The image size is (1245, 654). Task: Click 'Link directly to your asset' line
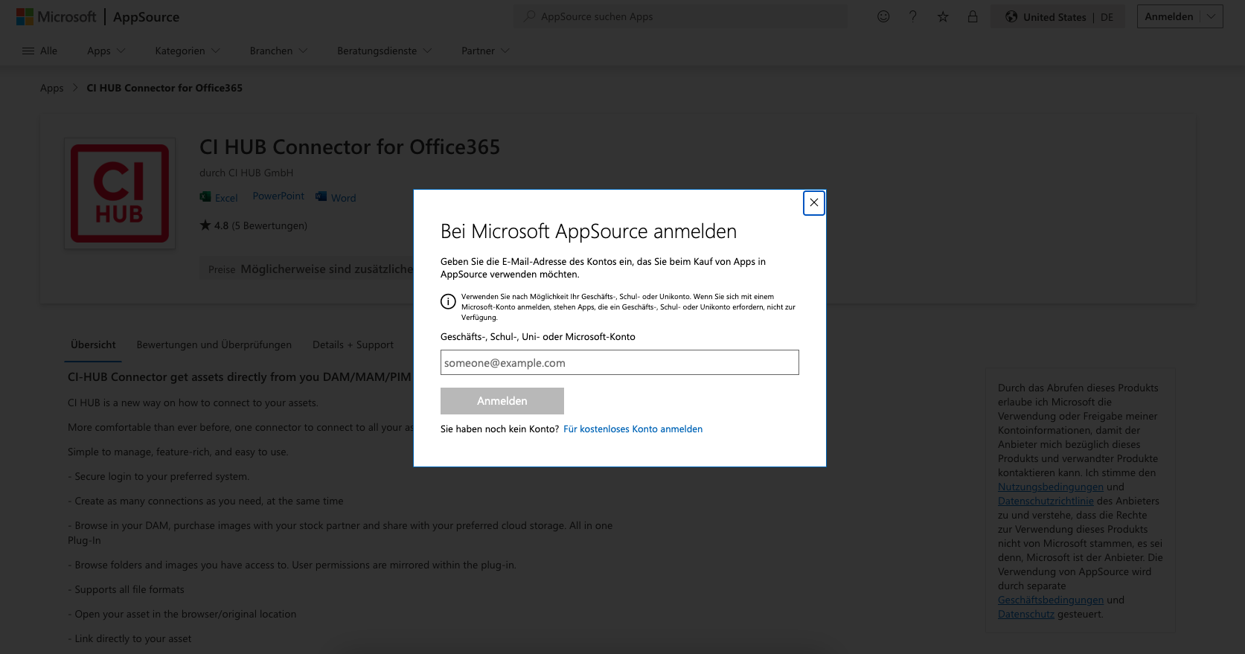point(129,638)
